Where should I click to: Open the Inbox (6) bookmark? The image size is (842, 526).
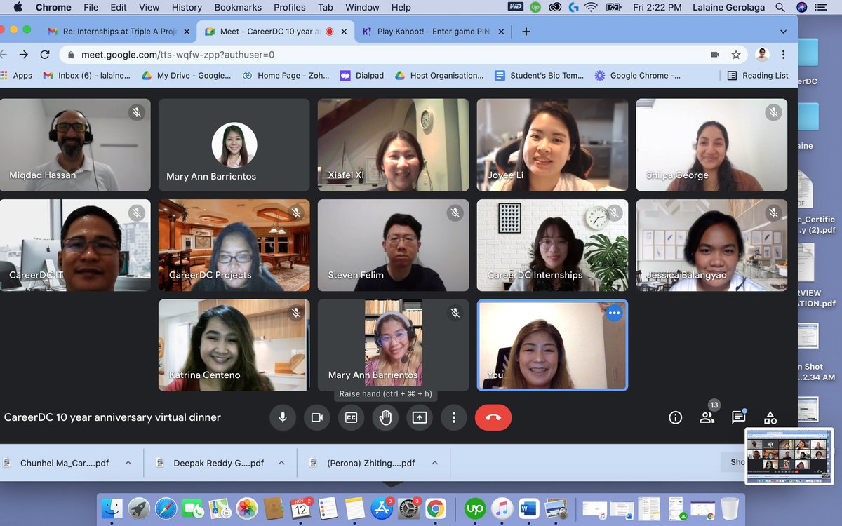click(x=87, y=75)
